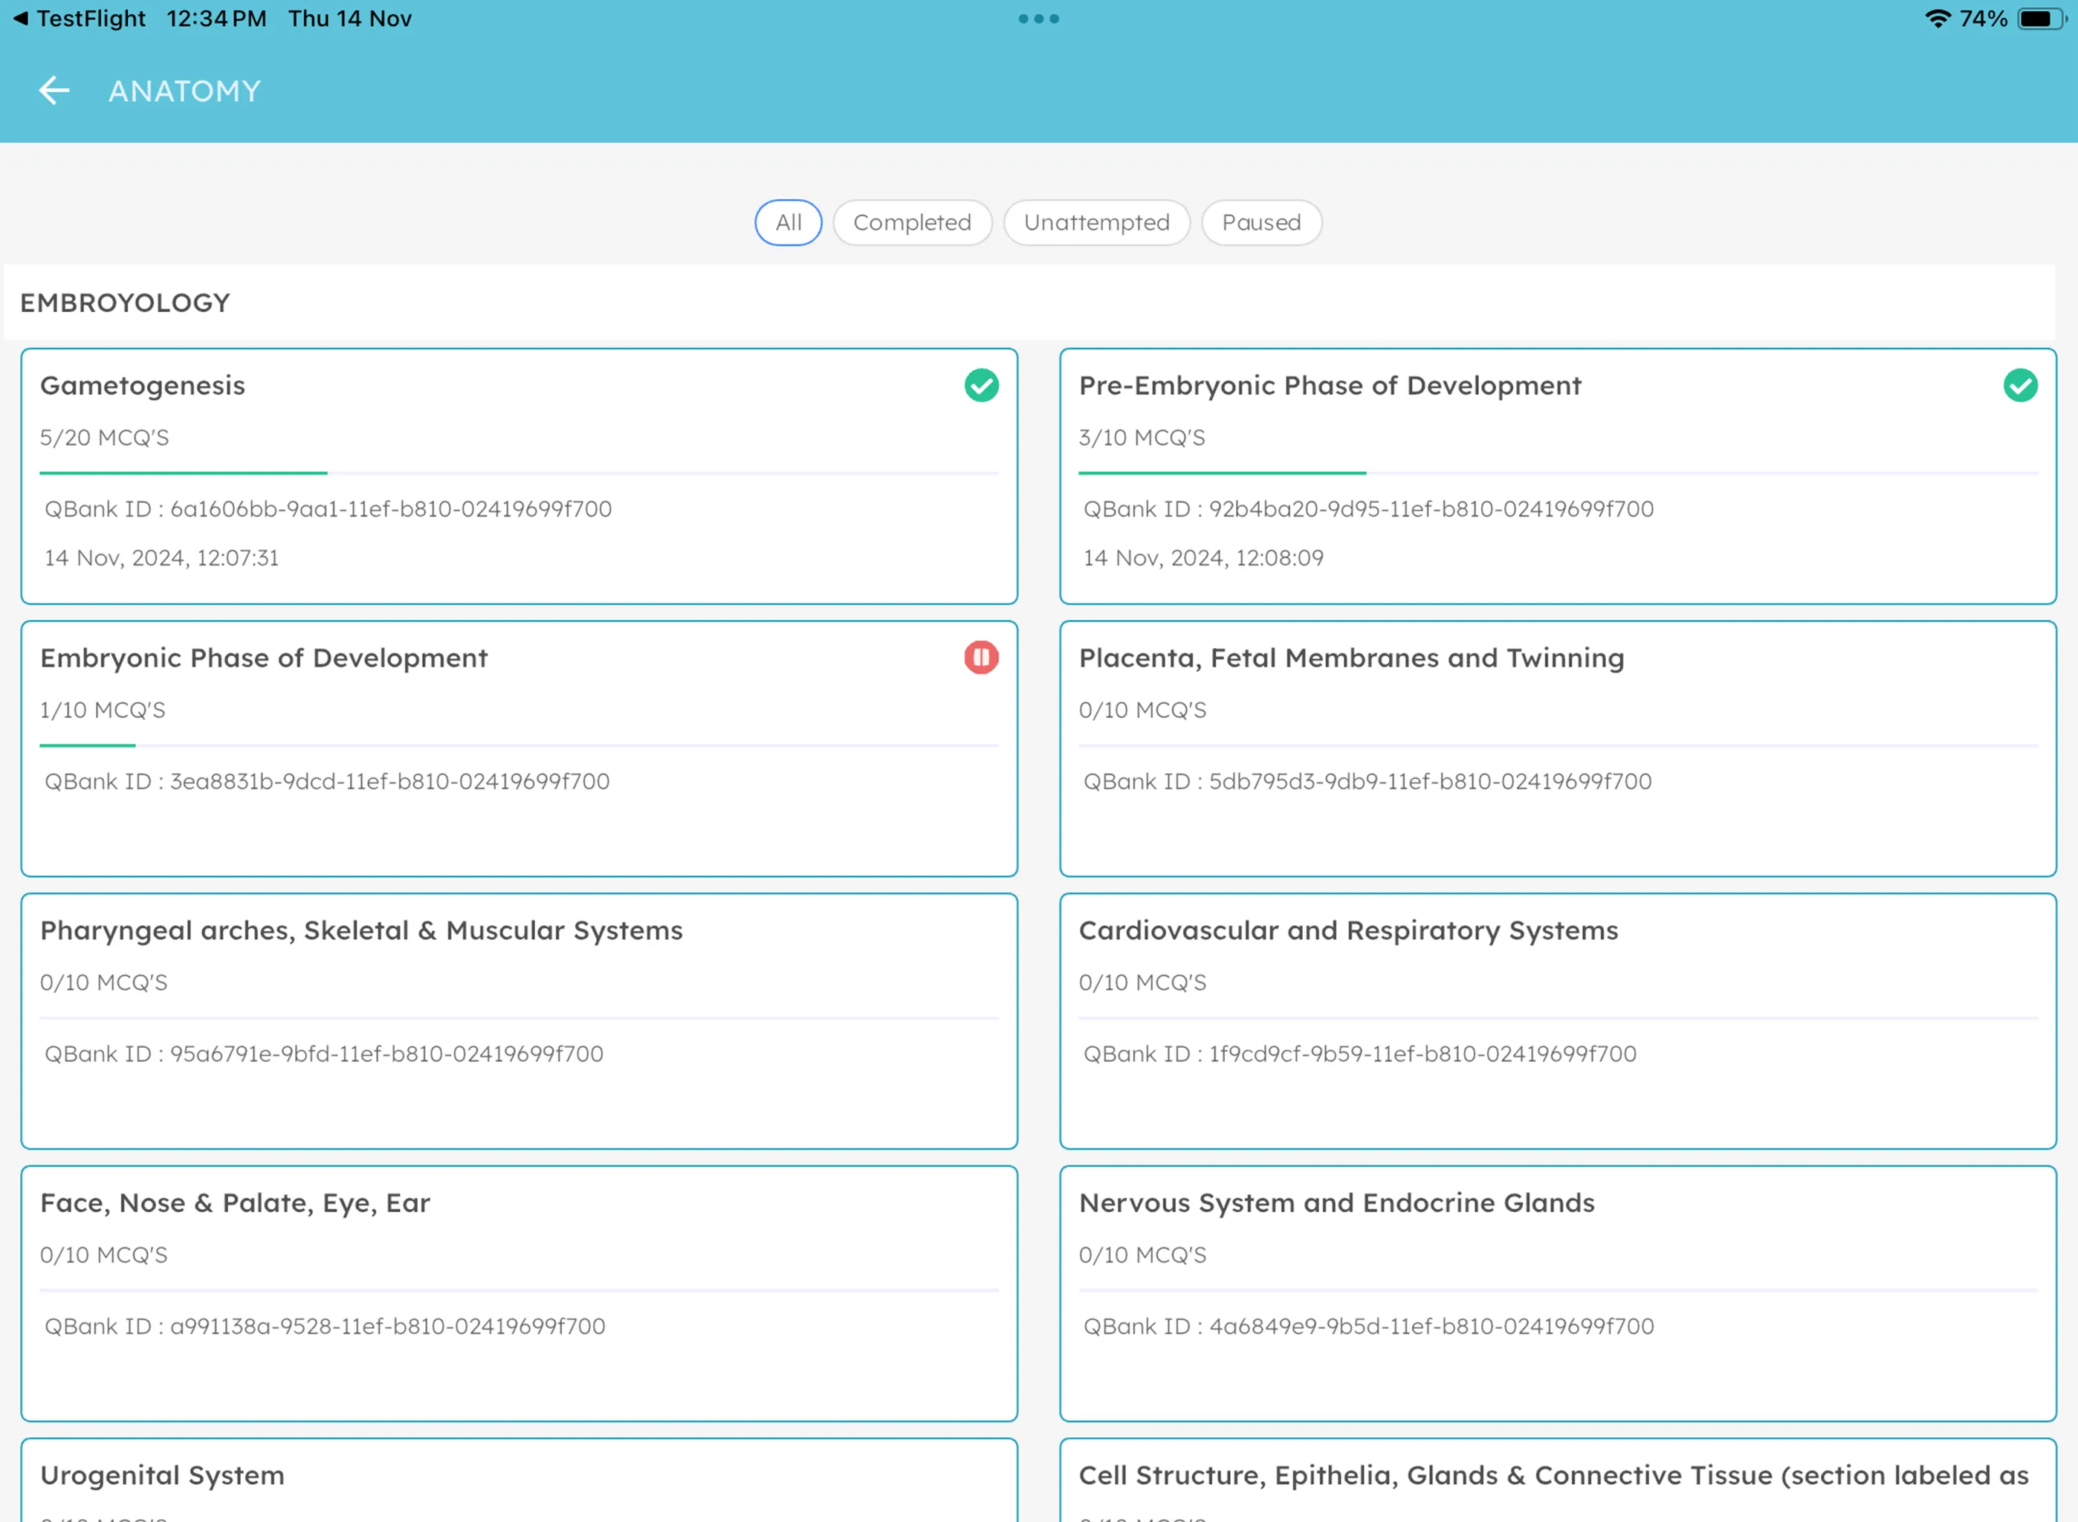Viewport: 2078px width, 1522px height.
Task: Open Placenta, Fetal Membranes and Twinning
Action: pos(1558,749)
